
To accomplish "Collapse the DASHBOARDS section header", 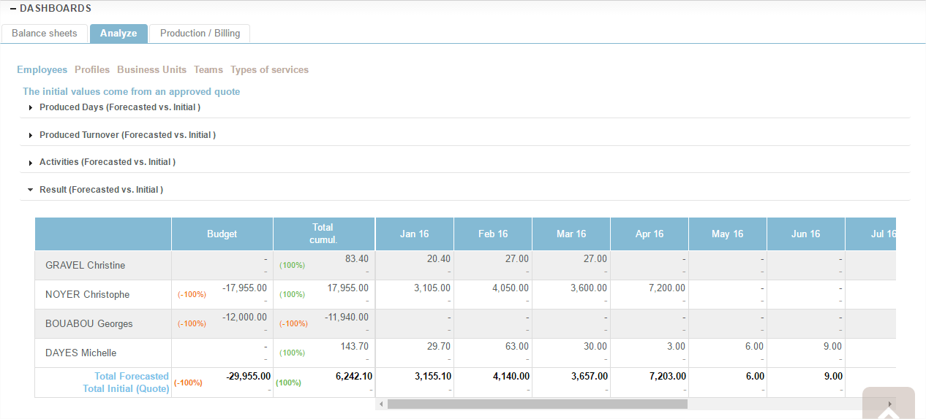I will coord(50,9).
